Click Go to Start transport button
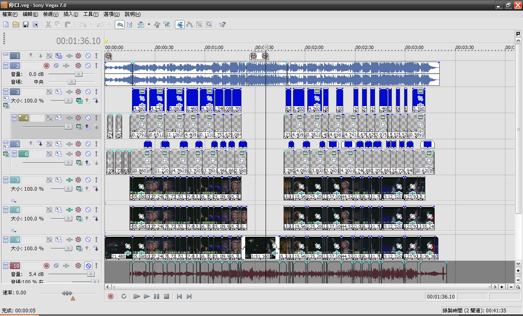The image size is (523, 316). (179, 296)
